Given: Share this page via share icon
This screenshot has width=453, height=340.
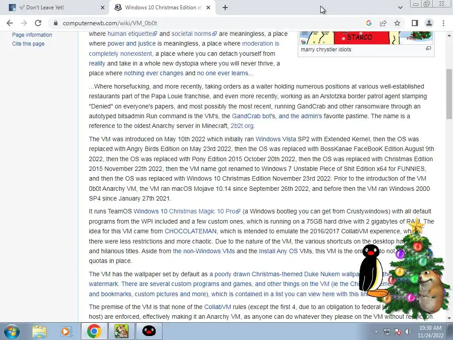Looking at the screenshot, I should tap(383, 23).
